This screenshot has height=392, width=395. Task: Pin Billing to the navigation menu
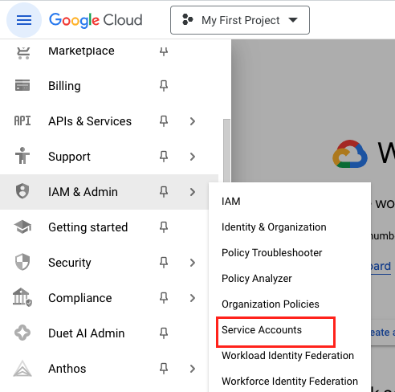point(164,86)
